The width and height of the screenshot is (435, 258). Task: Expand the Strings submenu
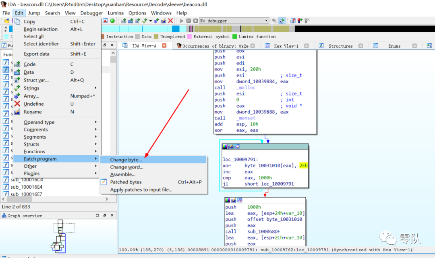tap(57, 88)
